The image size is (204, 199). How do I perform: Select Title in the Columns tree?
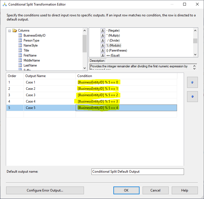coord(26,50)
